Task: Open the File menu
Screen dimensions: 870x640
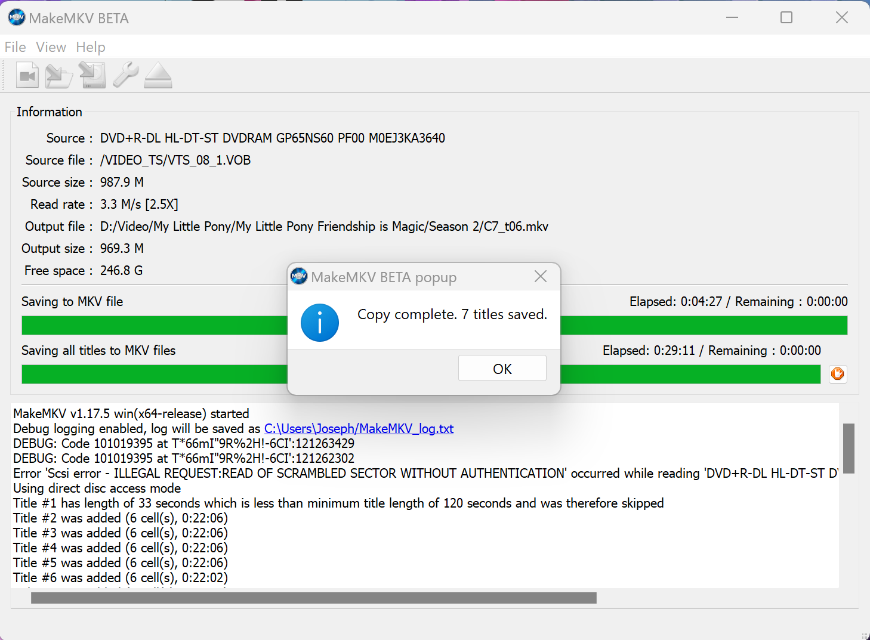Action: tap(15, 47)
